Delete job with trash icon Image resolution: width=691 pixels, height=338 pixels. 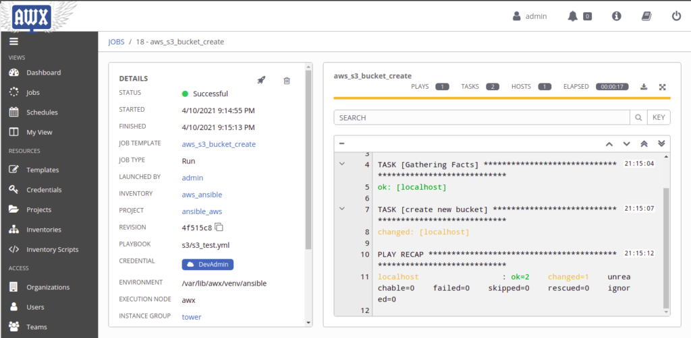pyautogui.click(x=287, y=80)
